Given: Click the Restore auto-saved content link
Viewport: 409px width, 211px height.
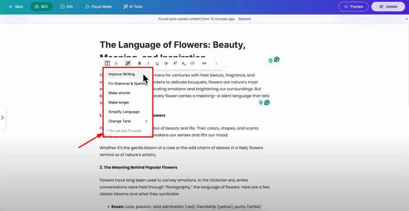Looking at the screenshot, I should (x=245, y=19).
